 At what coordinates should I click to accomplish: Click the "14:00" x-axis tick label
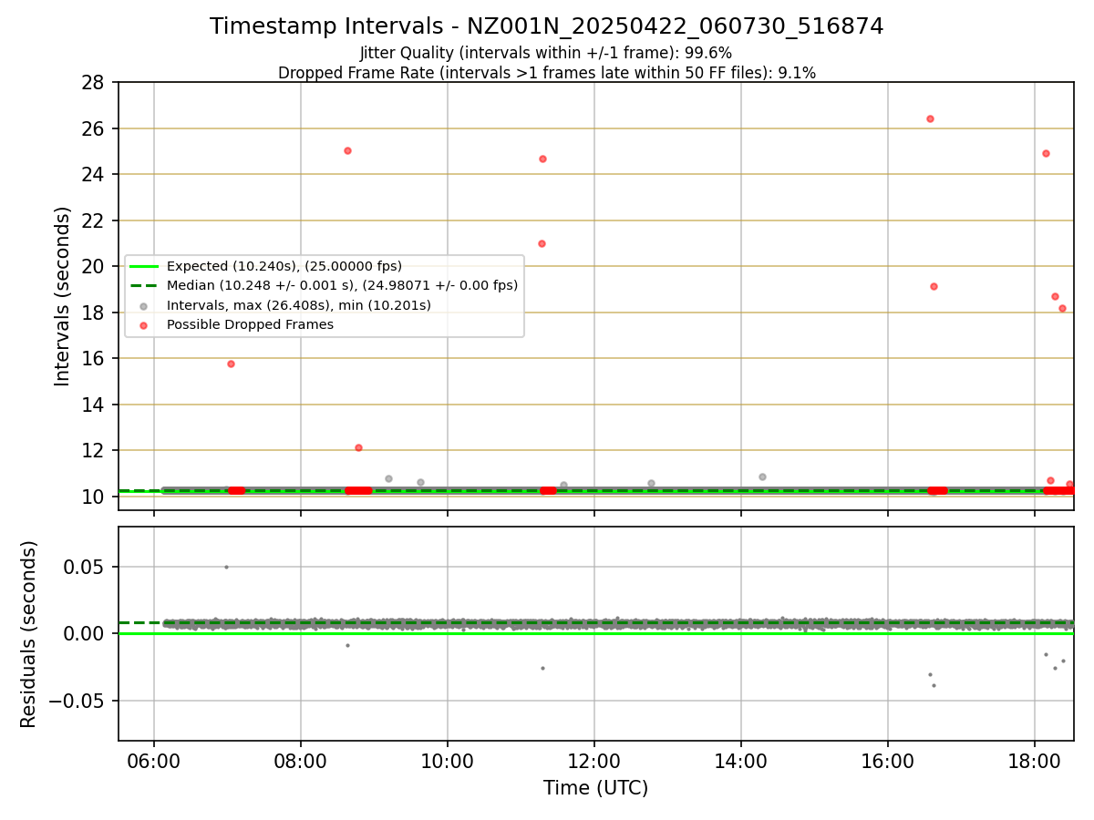(x=740, y=760)
